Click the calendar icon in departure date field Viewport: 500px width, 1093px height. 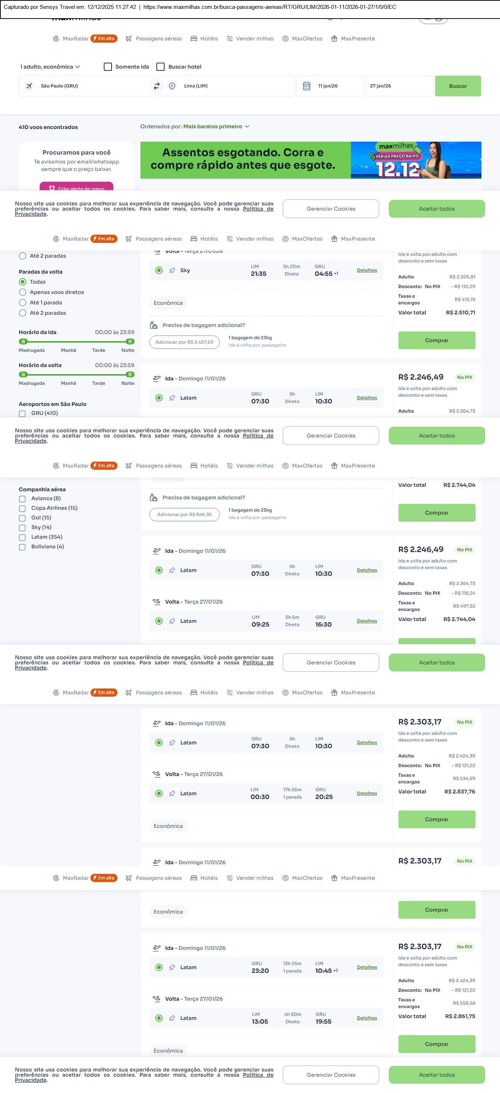[307, 86]
